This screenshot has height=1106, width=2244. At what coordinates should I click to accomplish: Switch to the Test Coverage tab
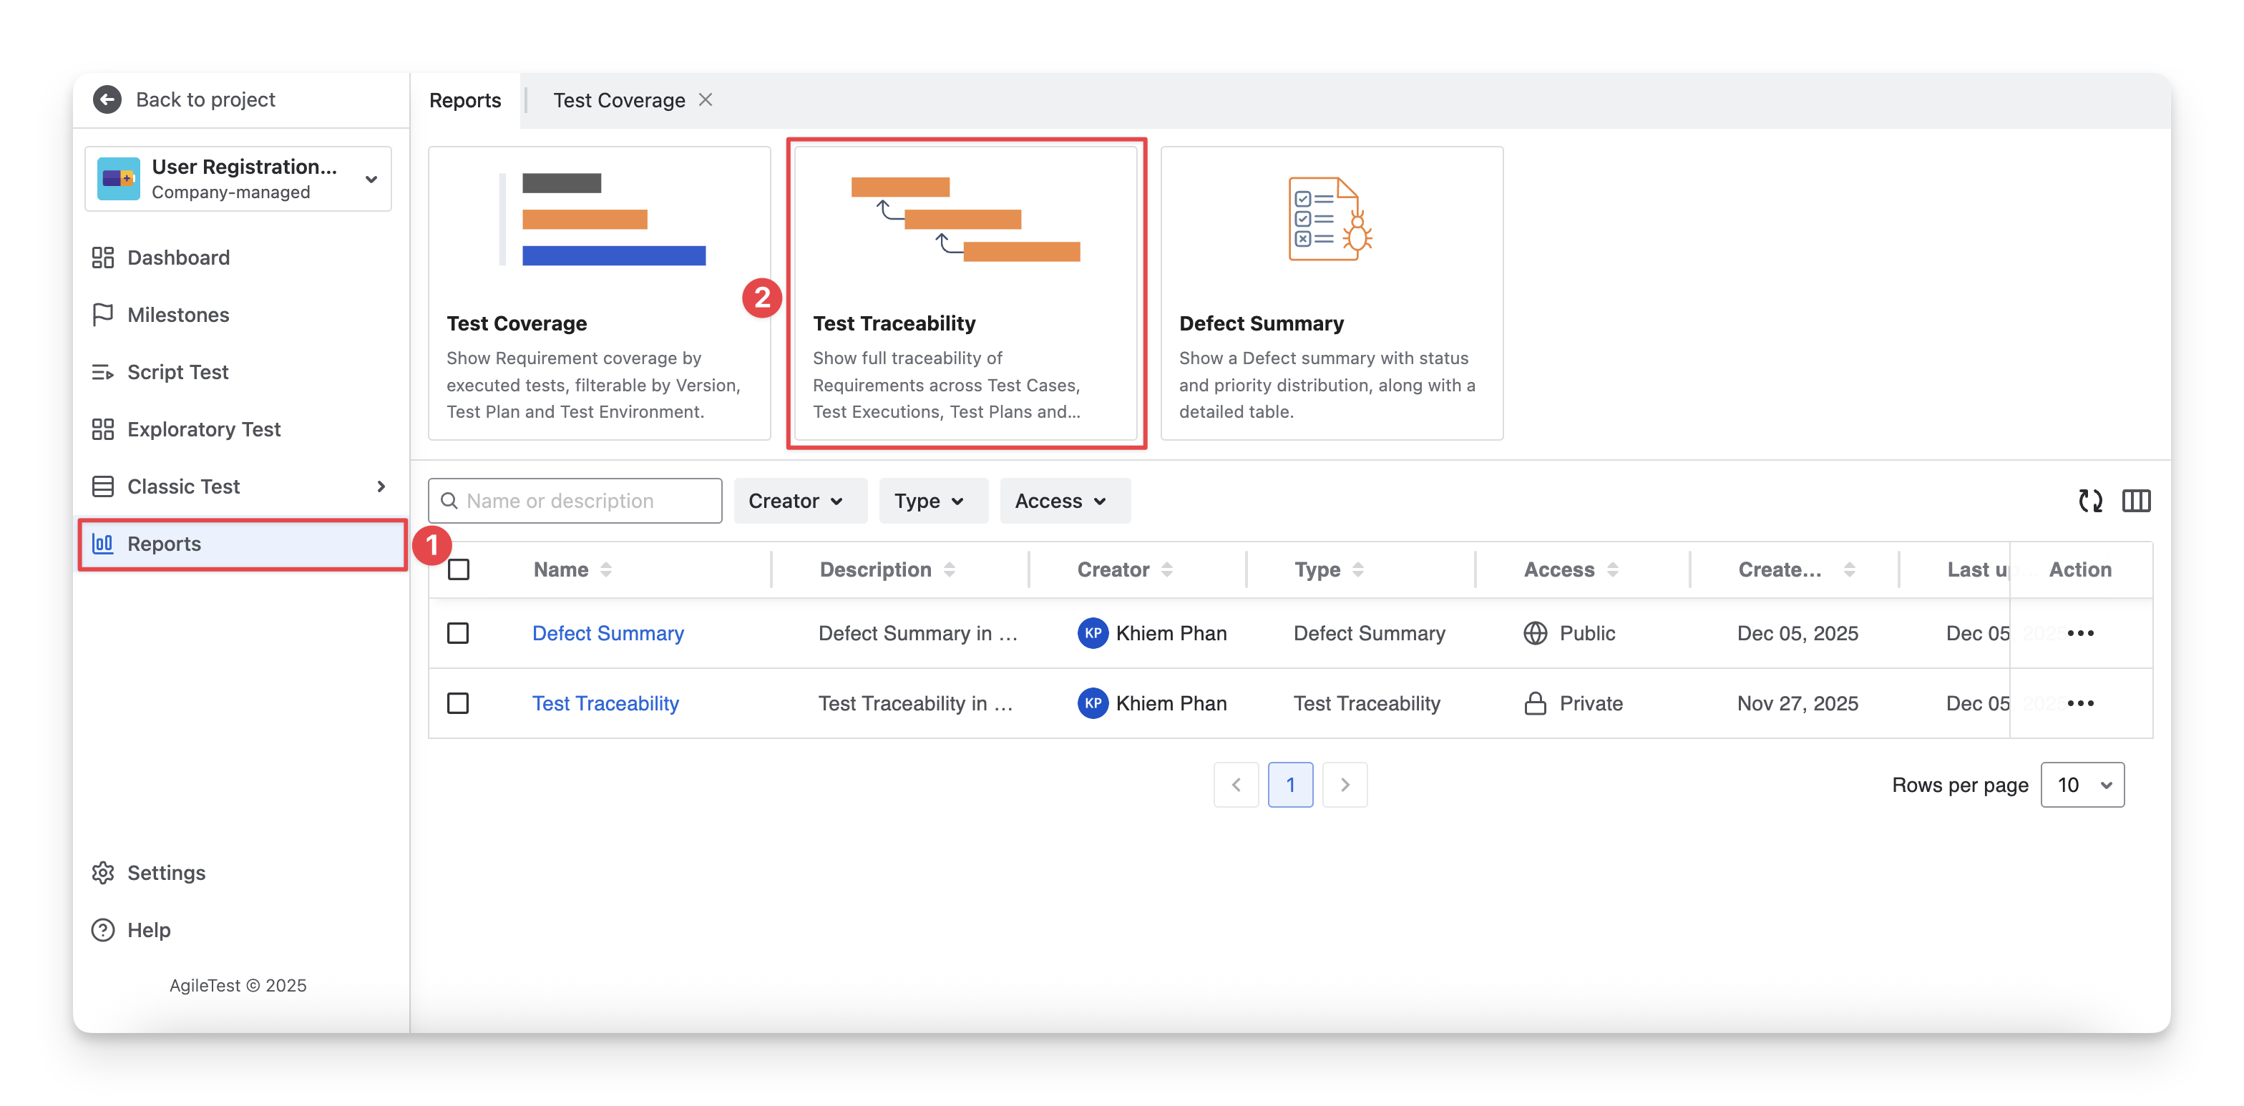tap(618, 100)
